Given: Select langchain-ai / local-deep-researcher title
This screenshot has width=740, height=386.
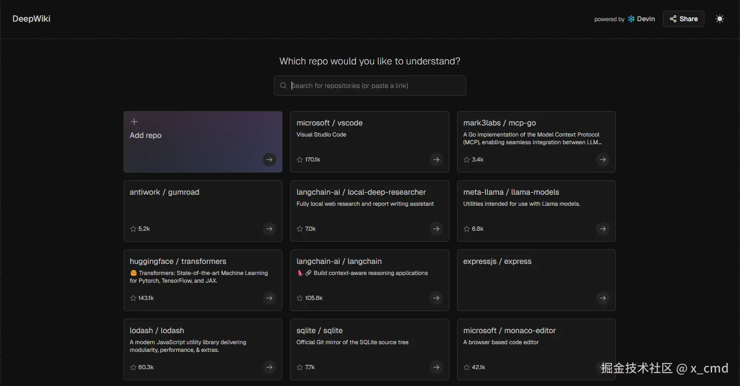Looking at the screenshot, I should 361,192.
